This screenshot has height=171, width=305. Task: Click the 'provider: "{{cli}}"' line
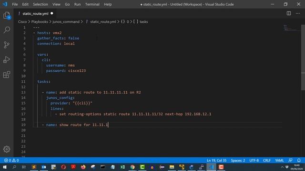[71, 103]
